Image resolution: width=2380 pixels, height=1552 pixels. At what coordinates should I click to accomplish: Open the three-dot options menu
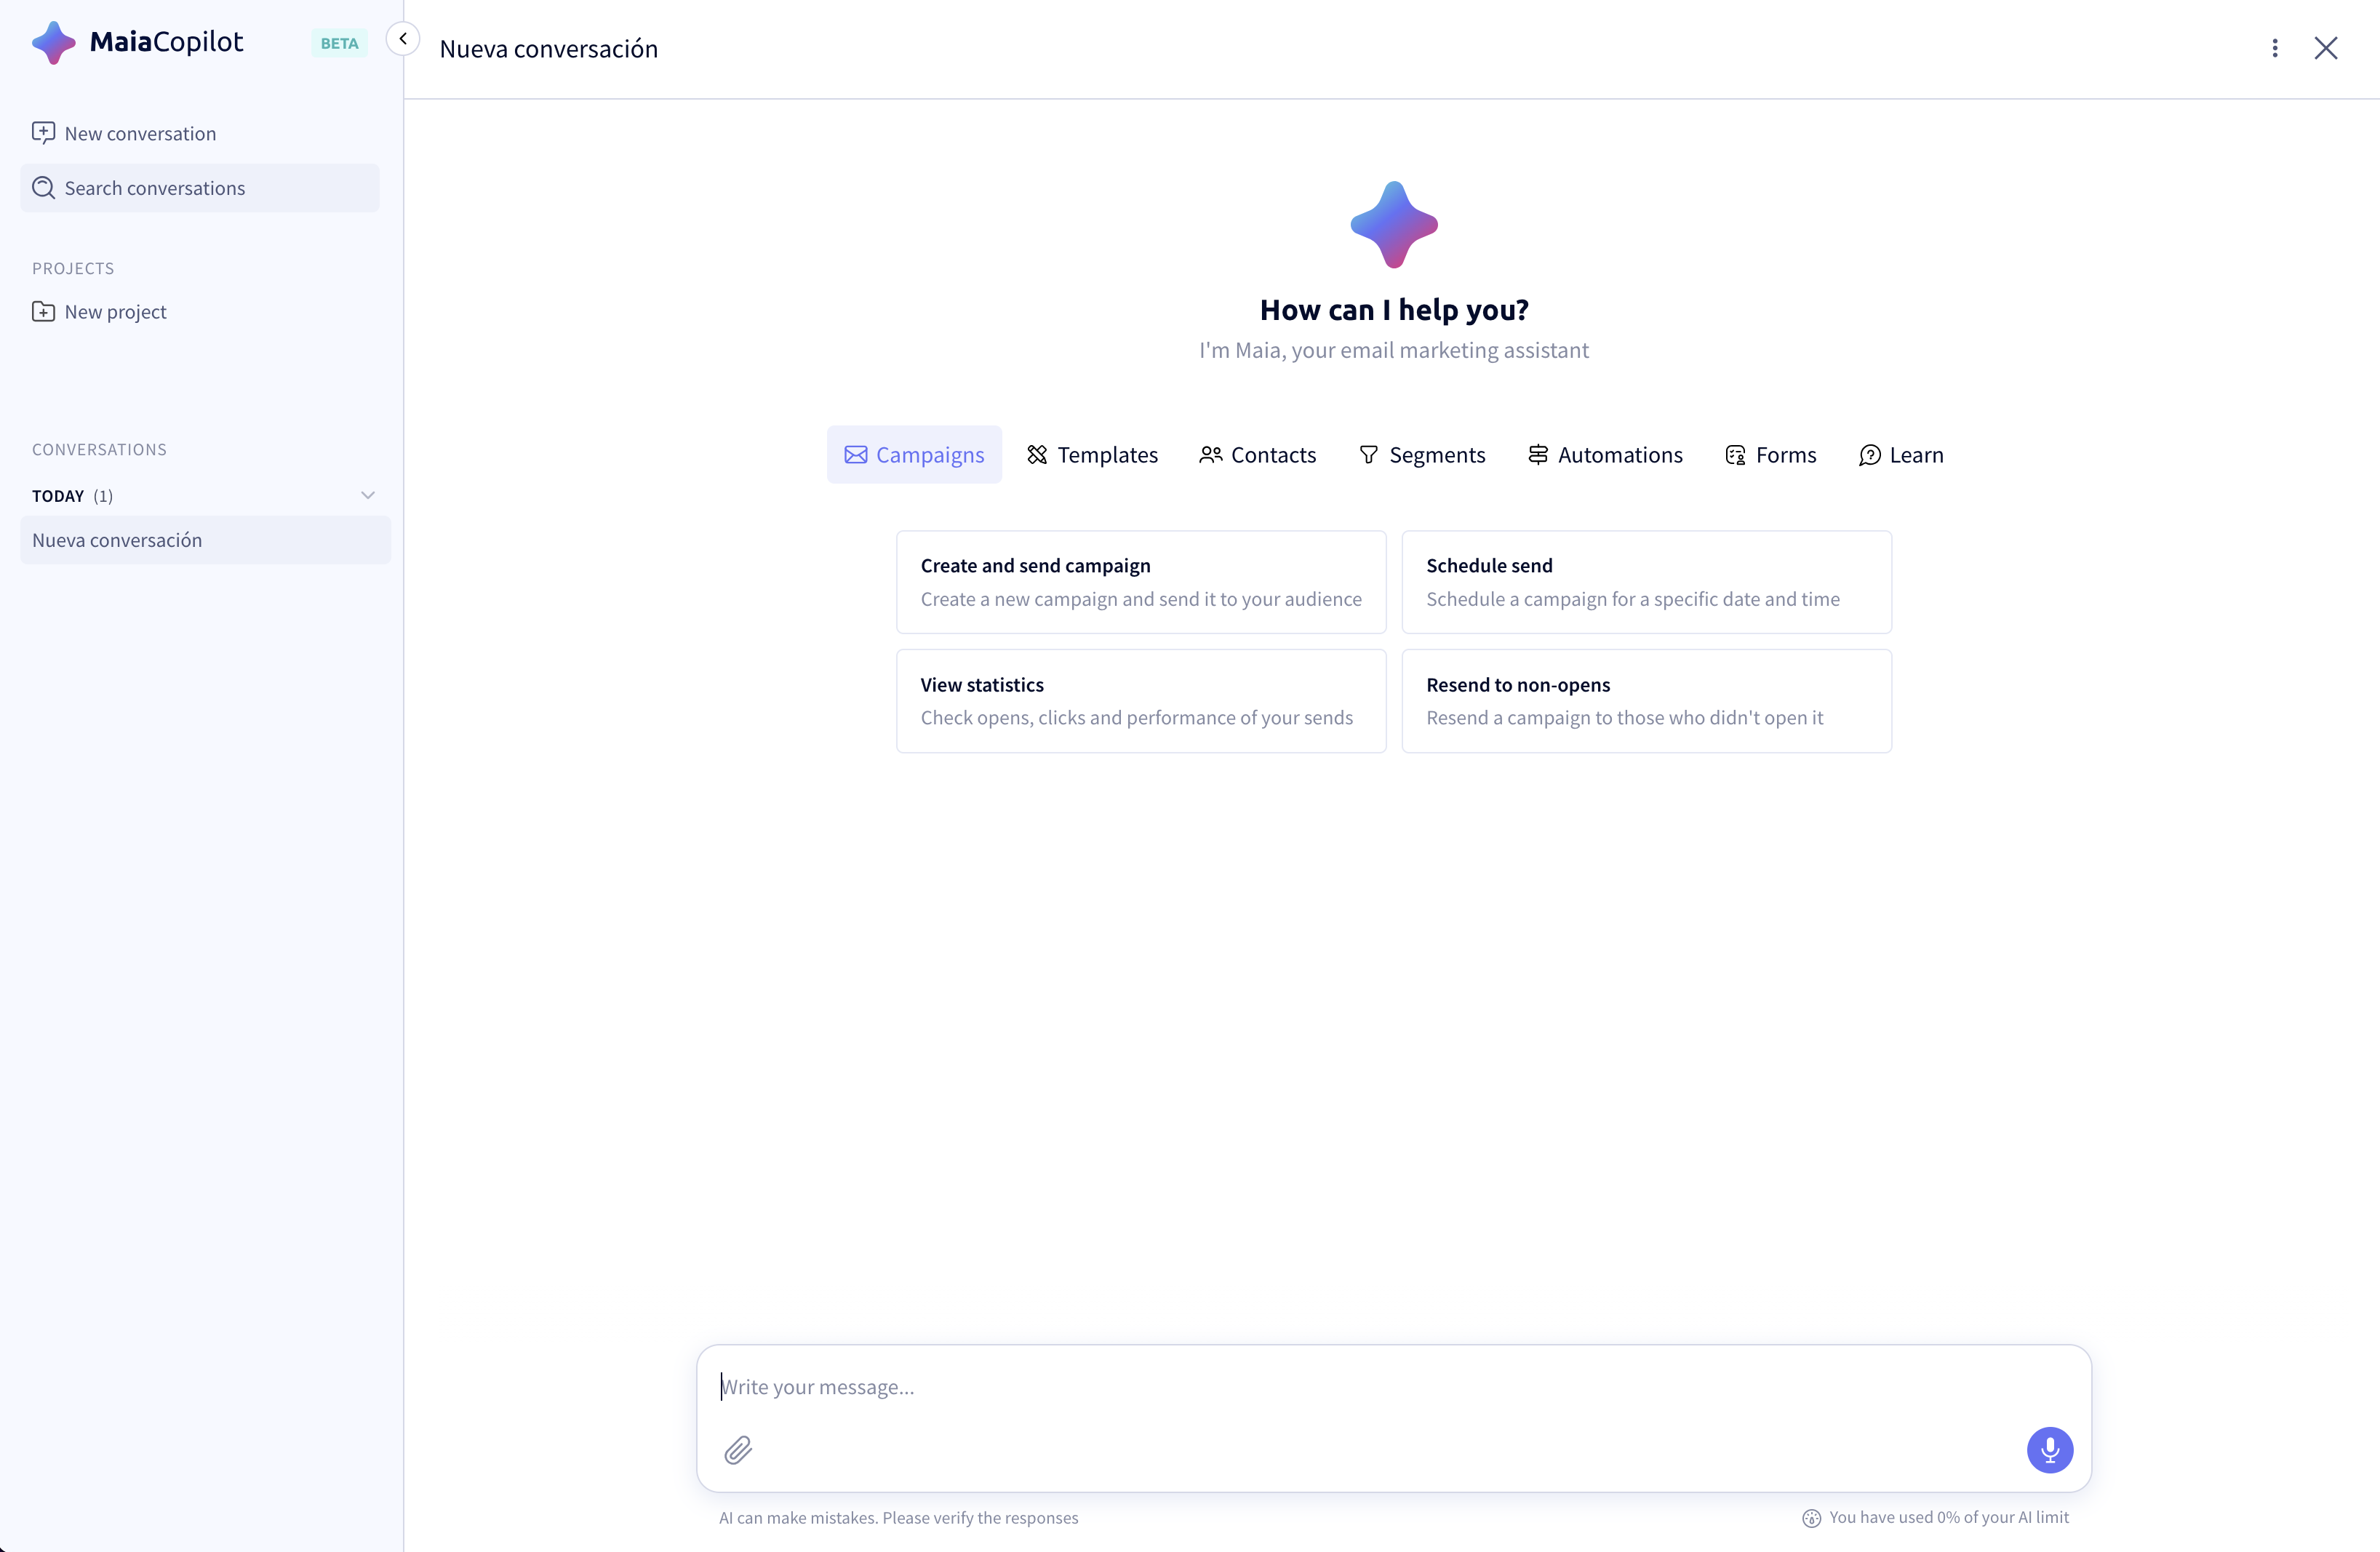[2275, 48]
